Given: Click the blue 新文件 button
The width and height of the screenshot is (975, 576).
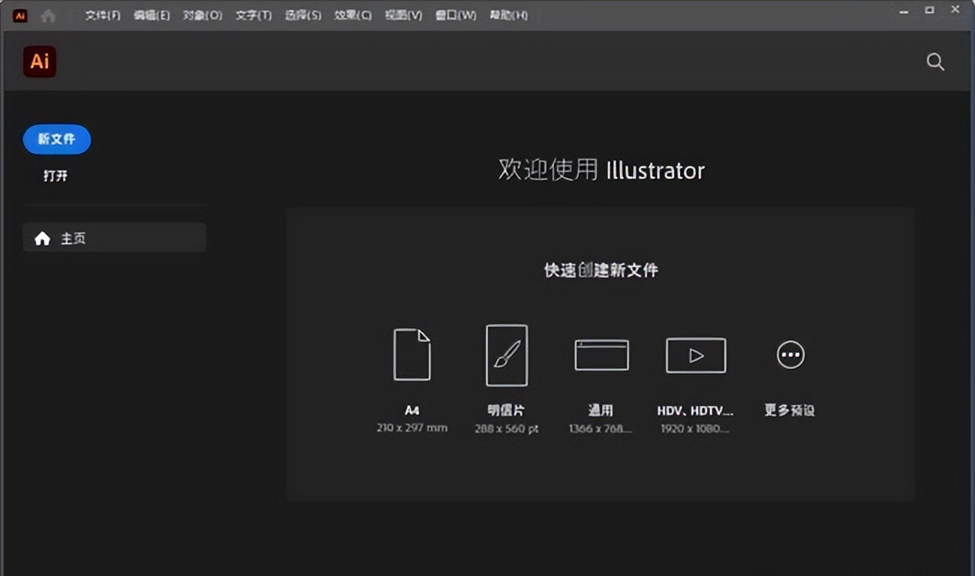Looking at the screenshot, I should tap(57, 139).
